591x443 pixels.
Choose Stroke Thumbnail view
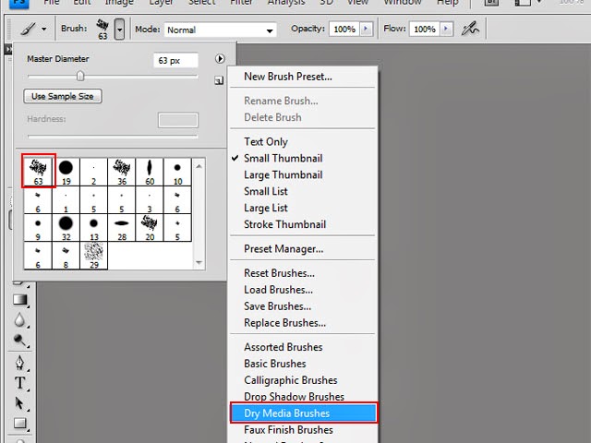click(x=285, y=224)
